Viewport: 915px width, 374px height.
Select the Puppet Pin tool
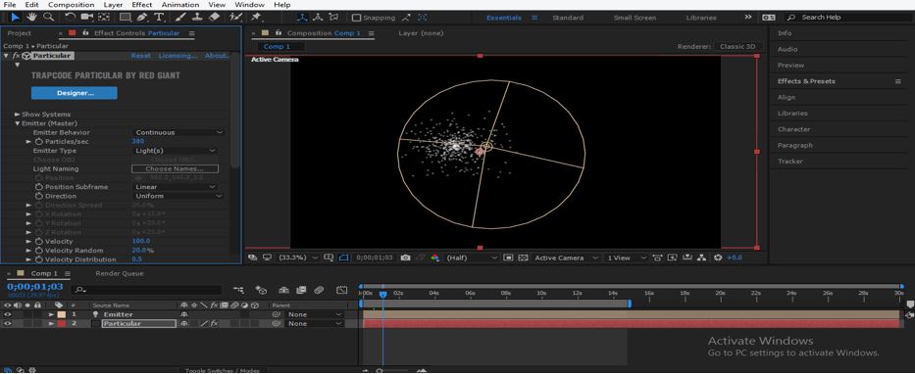coord(256,18)
